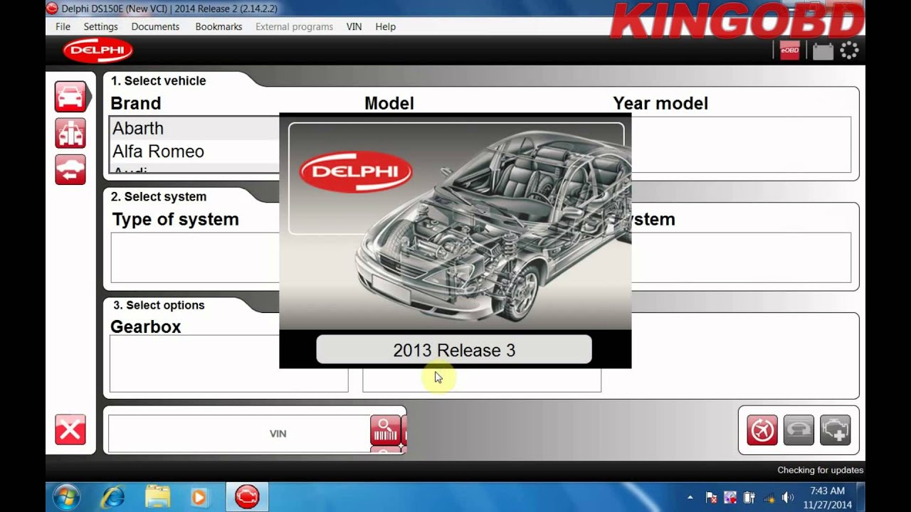Click the car with back arrow icon

pos(70,170)
